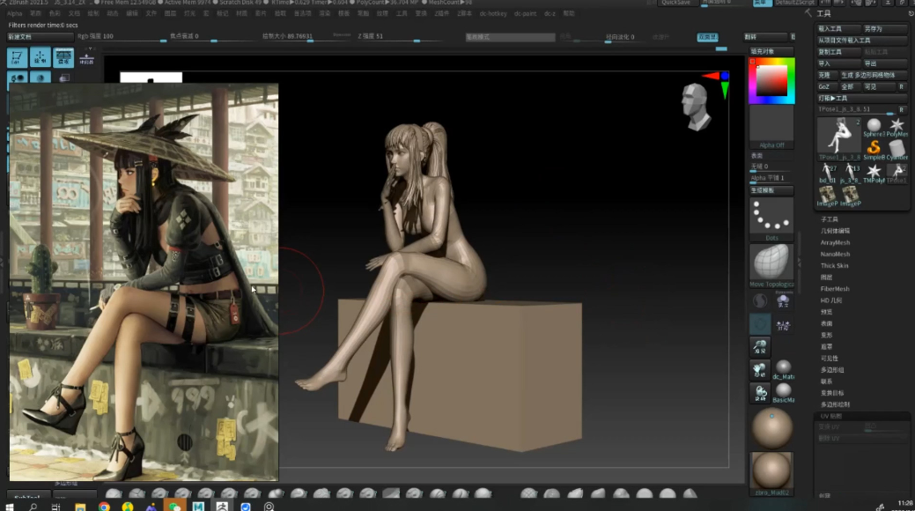This screenshot has width=915, height=511.
Task: Toggle the R button beside the tool name slider
Action: point(902,109)
